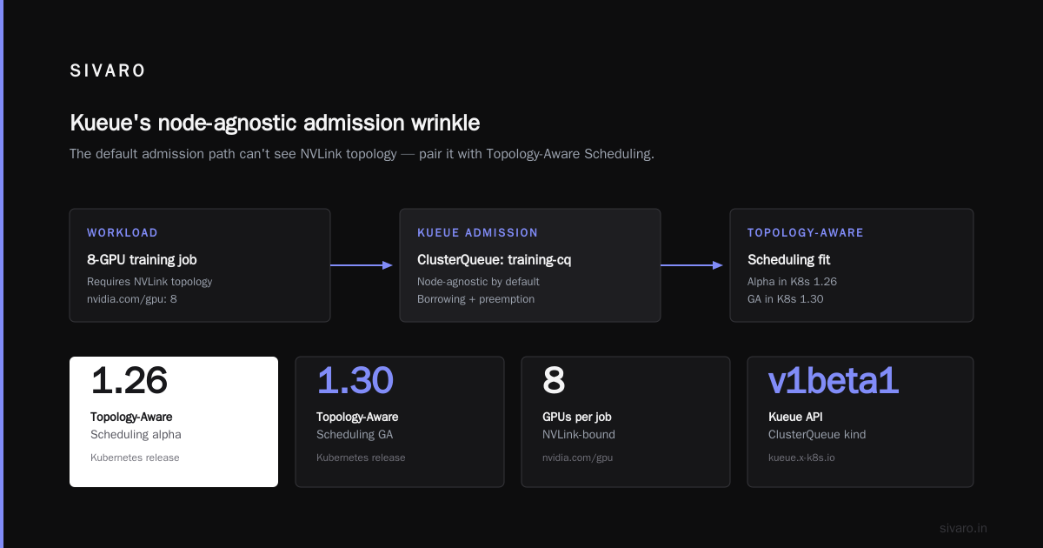
Task: Select the WORKLOAD card label
Action: 123,233
